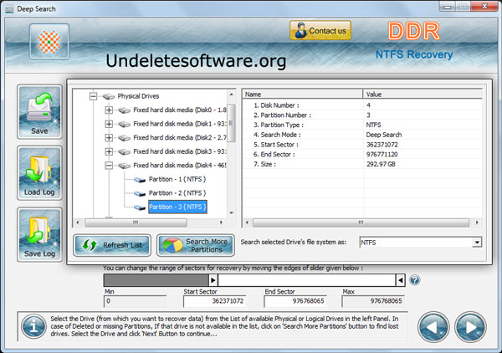Click tree vertical scrollbar up arrow
The image size is (502, 353).
tap(231, 95)
